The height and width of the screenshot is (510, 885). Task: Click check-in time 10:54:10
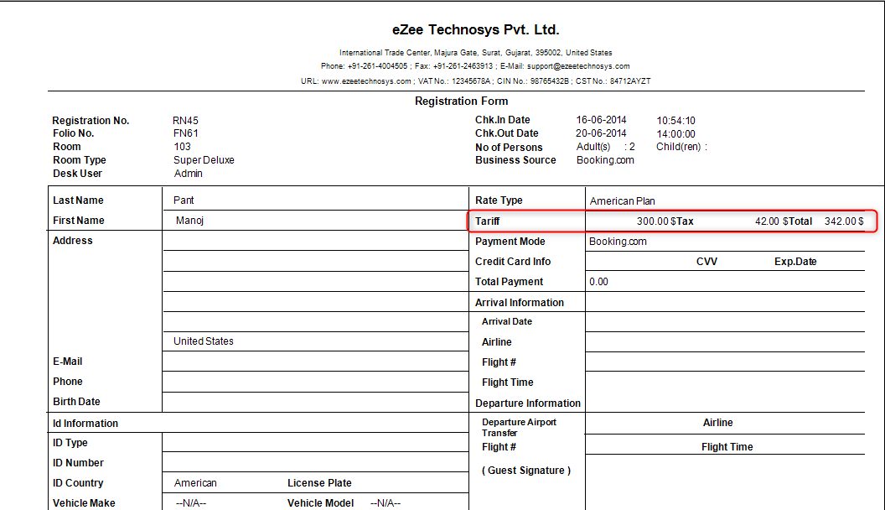coord(675,120)
